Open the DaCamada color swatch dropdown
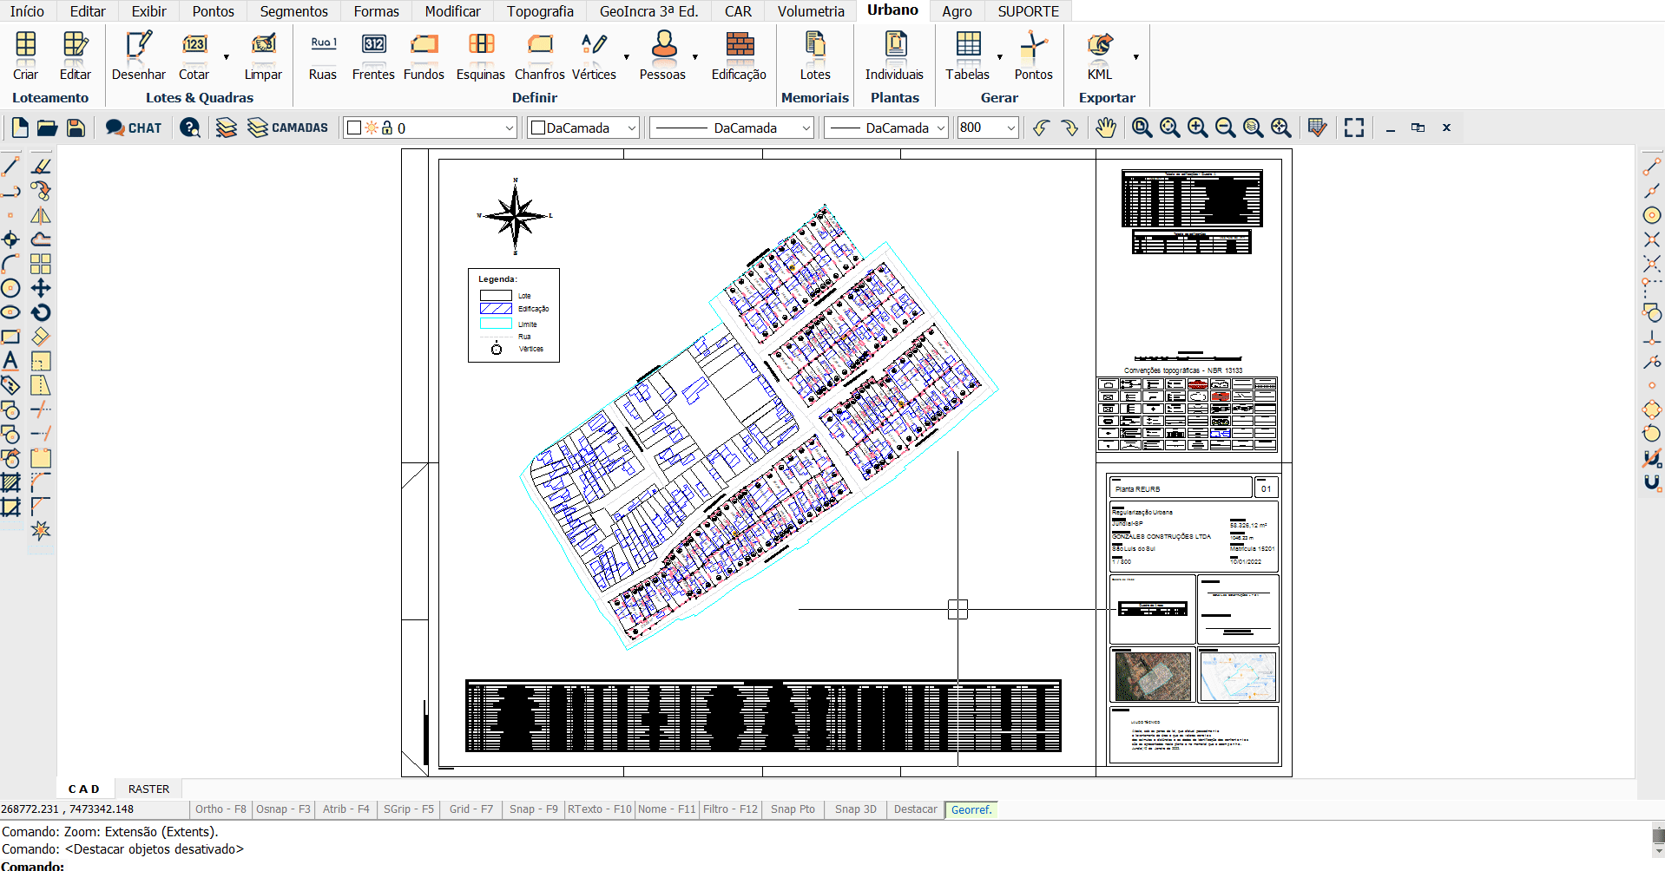The width and height of the screenshot is (1665, 871). [631, 128]
